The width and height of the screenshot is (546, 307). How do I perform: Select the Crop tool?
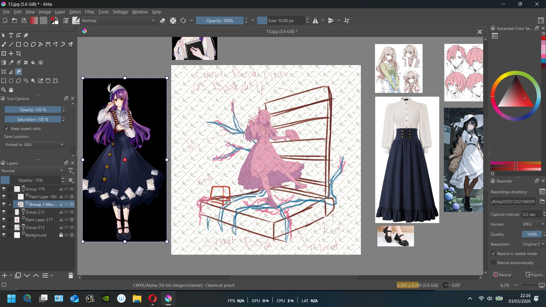18,53
